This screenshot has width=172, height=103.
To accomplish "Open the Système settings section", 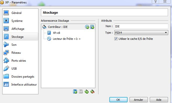I will tap(17, 21).
